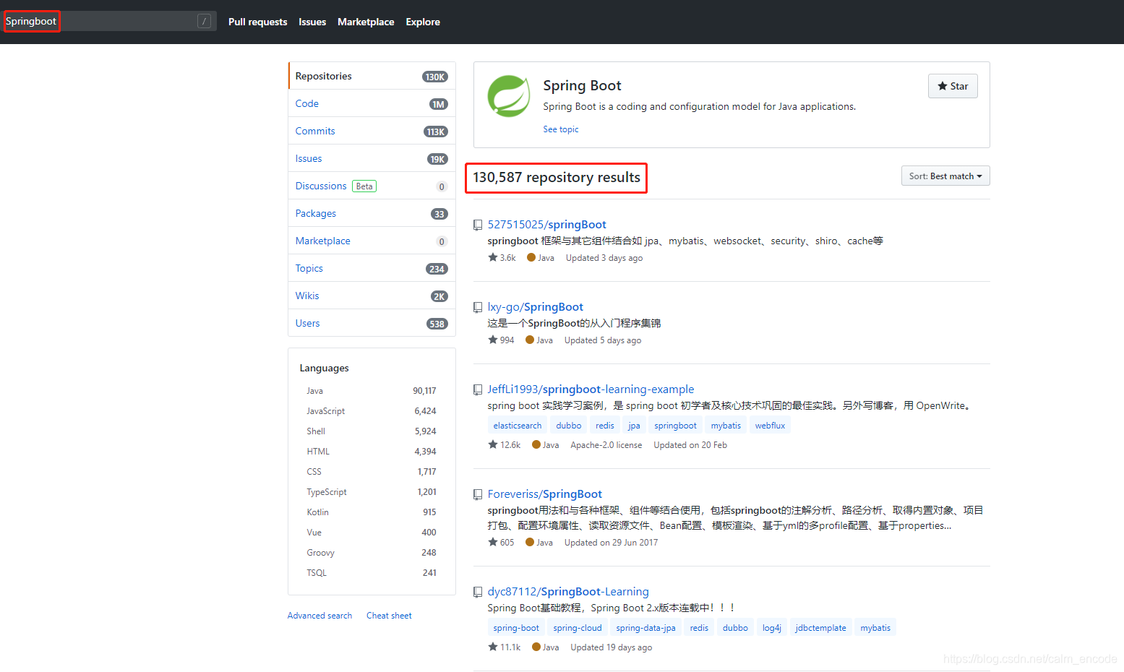Open the lxy-go/SpringBoot repository

[535, 307]
